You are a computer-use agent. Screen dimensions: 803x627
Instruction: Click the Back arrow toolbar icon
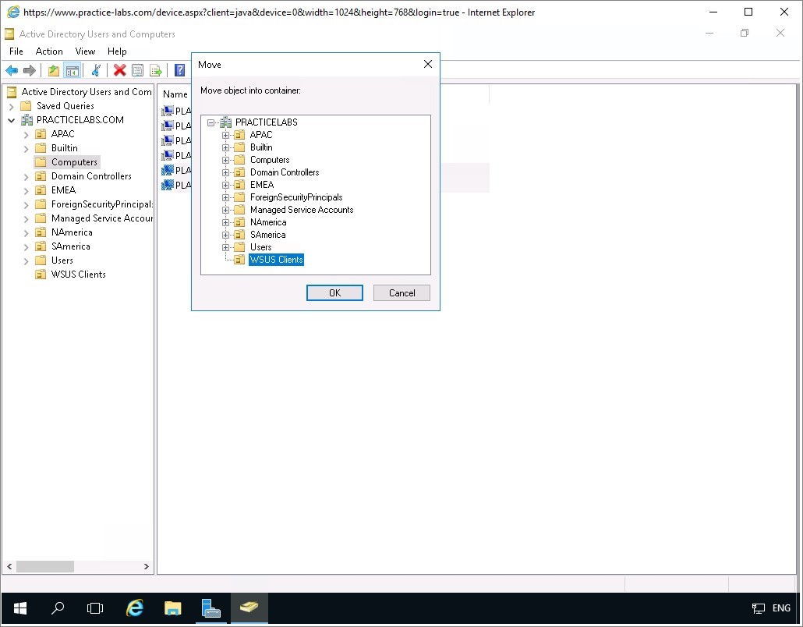12,71
